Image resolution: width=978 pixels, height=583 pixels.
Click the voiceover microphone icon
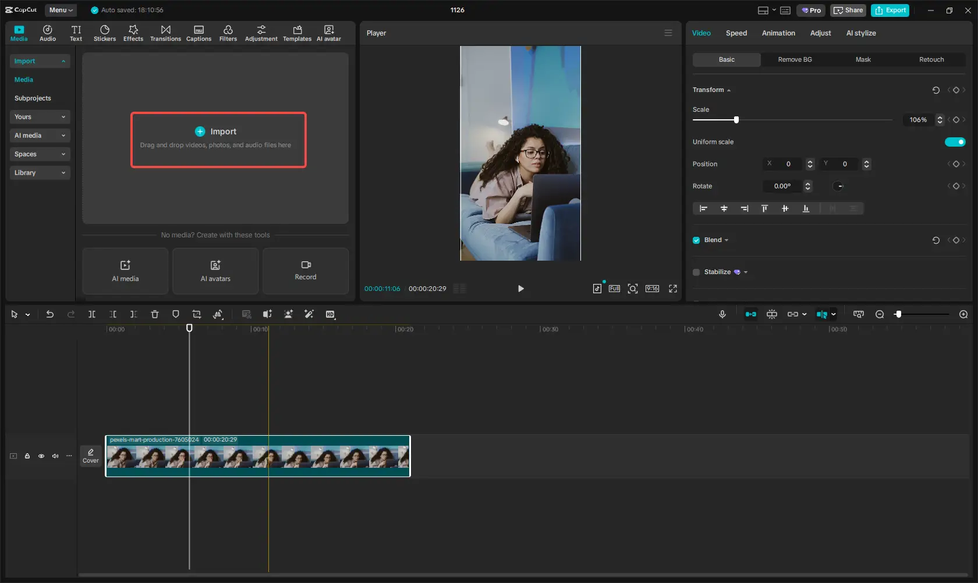[x=722, y=314]
